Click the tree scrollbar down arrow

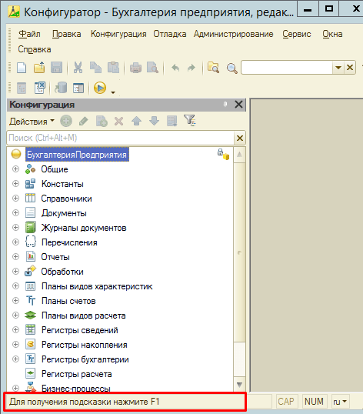coord(239,385)
